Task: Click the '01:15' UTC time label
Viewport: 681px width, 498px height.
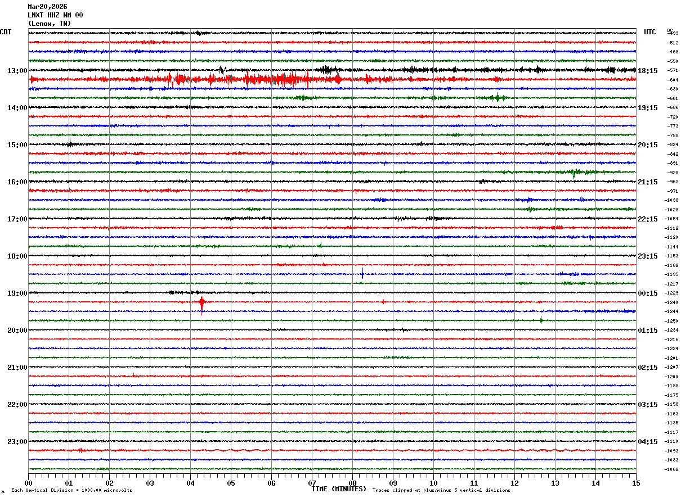Action: (x=648, y=331)
